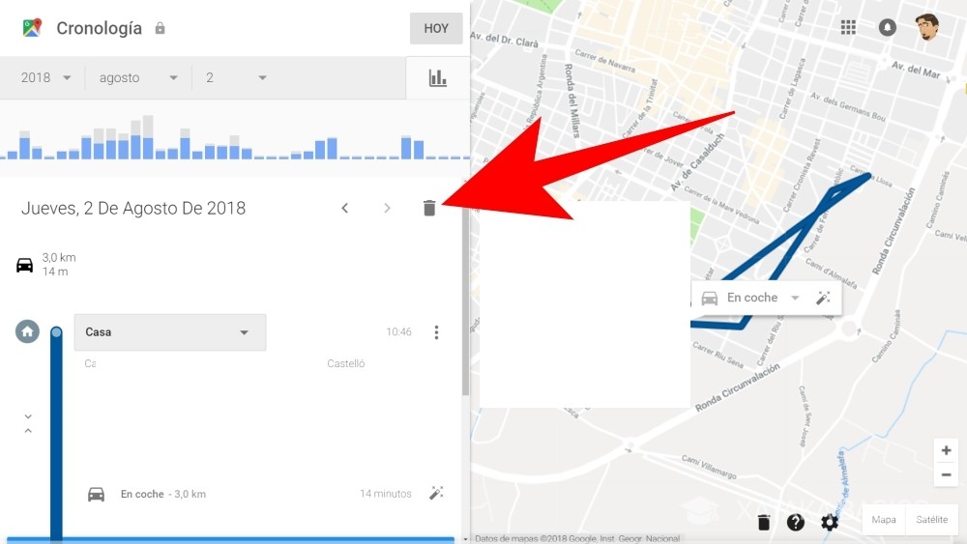Click the left panel vertical scrollbar
The height and width of the screenshot is (544, 967).
(466, 301)
